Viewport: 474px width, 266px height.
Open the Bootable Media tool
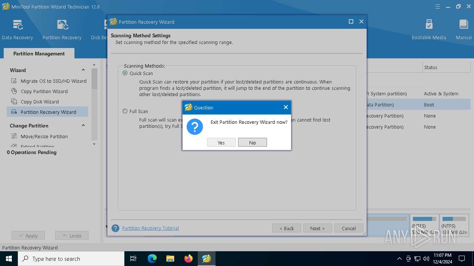[429, 30]
